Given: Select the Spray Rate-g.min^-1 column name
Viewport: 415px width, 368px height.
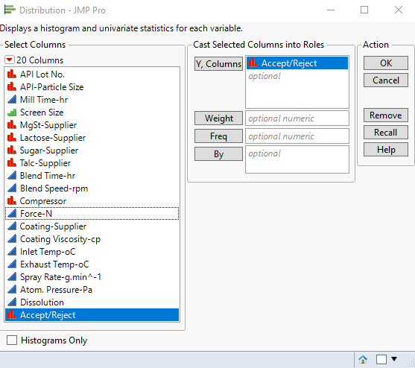Looking at the screenshot, I should click(x=60, y=277).
